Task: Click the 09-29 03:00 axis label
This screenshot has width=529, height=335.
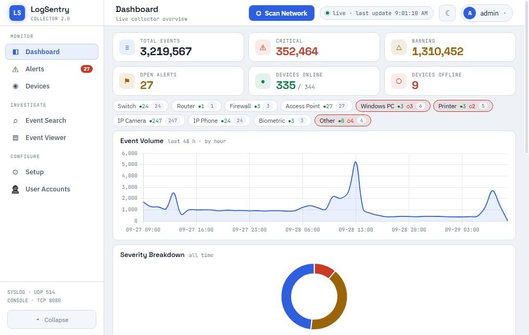Action: click(x=462, y=230)
